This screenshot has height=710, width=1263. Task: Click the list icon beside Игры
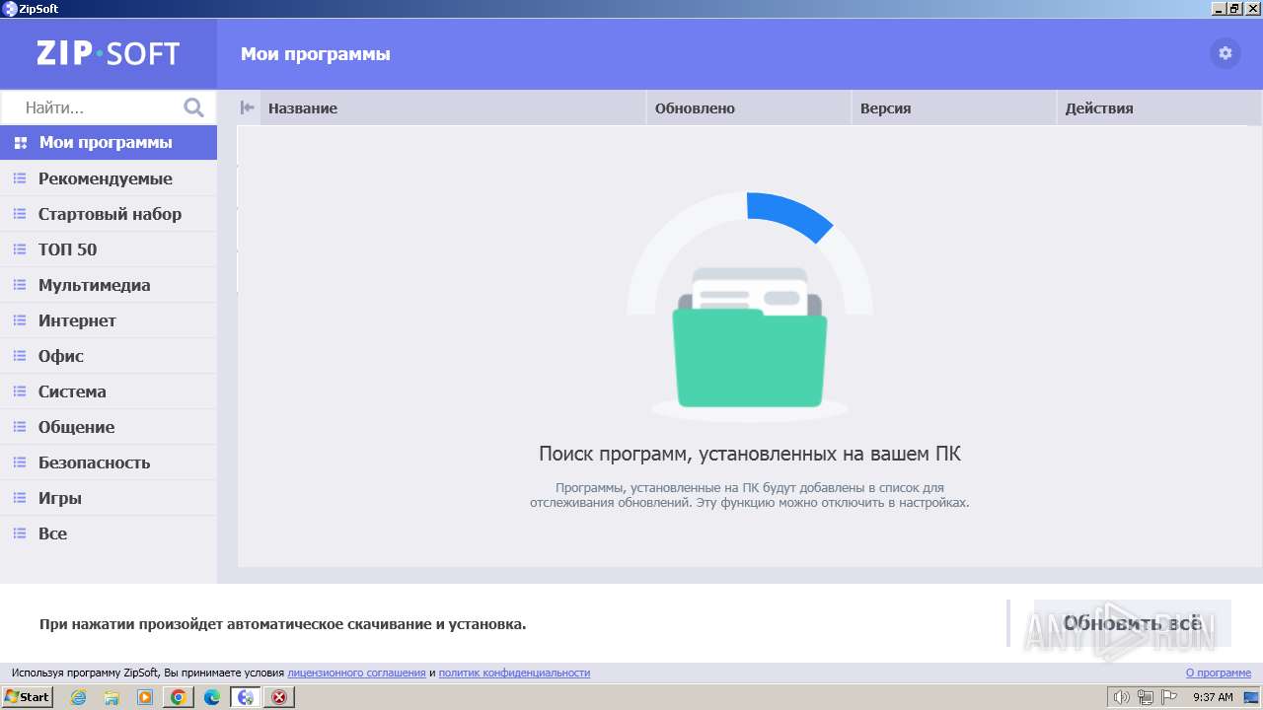coord(20,498)
